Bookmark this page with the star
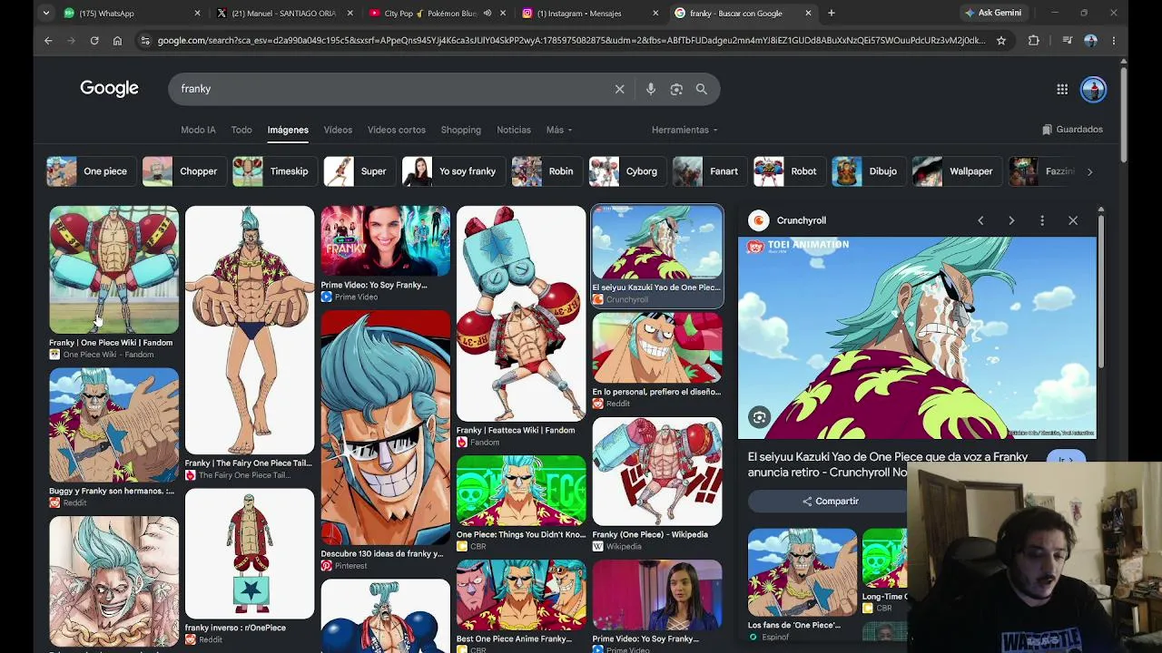1162x653 pixels. pos(1001,40)
